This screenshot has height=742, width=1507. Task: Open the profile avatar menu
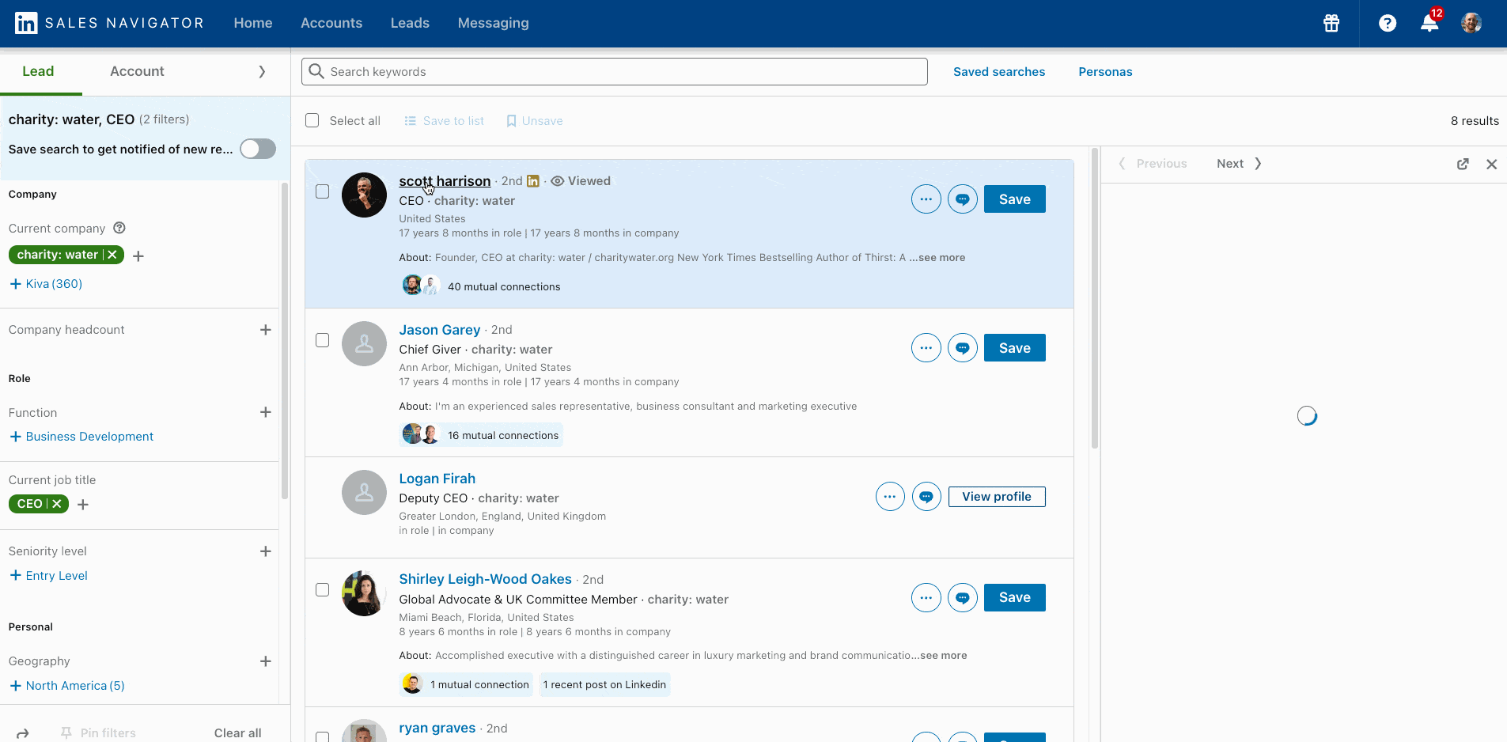click(1471, 23)
